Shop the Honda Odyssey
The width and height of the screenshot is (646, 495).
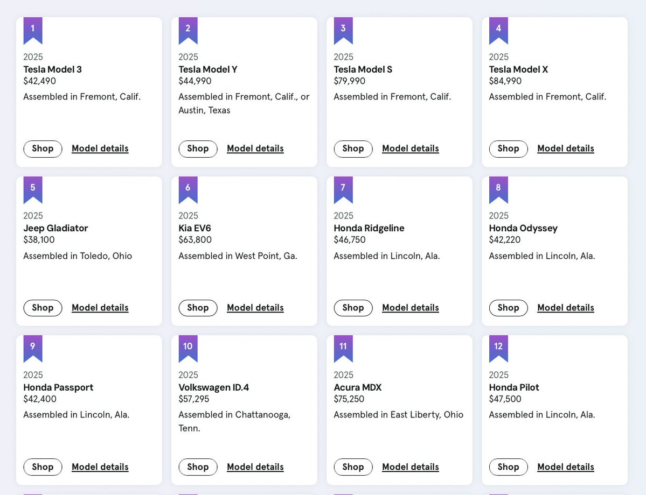(x=509, y=308)
